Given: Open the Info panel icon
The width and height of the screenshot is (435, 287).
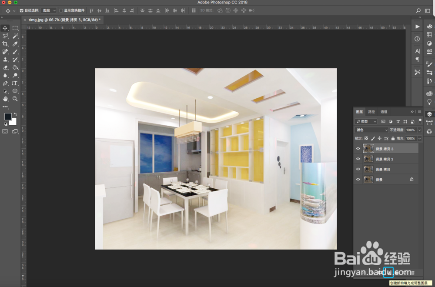Looking at the screenshot, I should pyautogui.click(x=417, y=39).
